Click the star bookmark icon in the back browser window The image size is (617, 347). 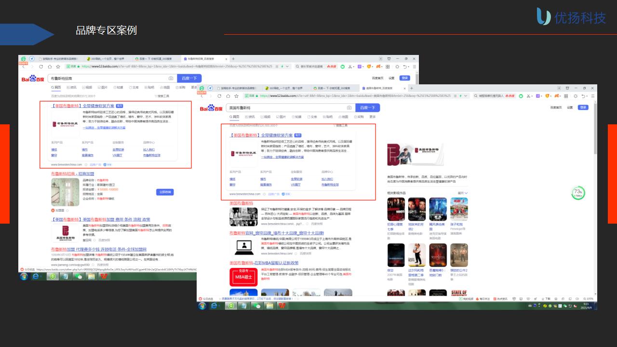[x=58, y=67]
